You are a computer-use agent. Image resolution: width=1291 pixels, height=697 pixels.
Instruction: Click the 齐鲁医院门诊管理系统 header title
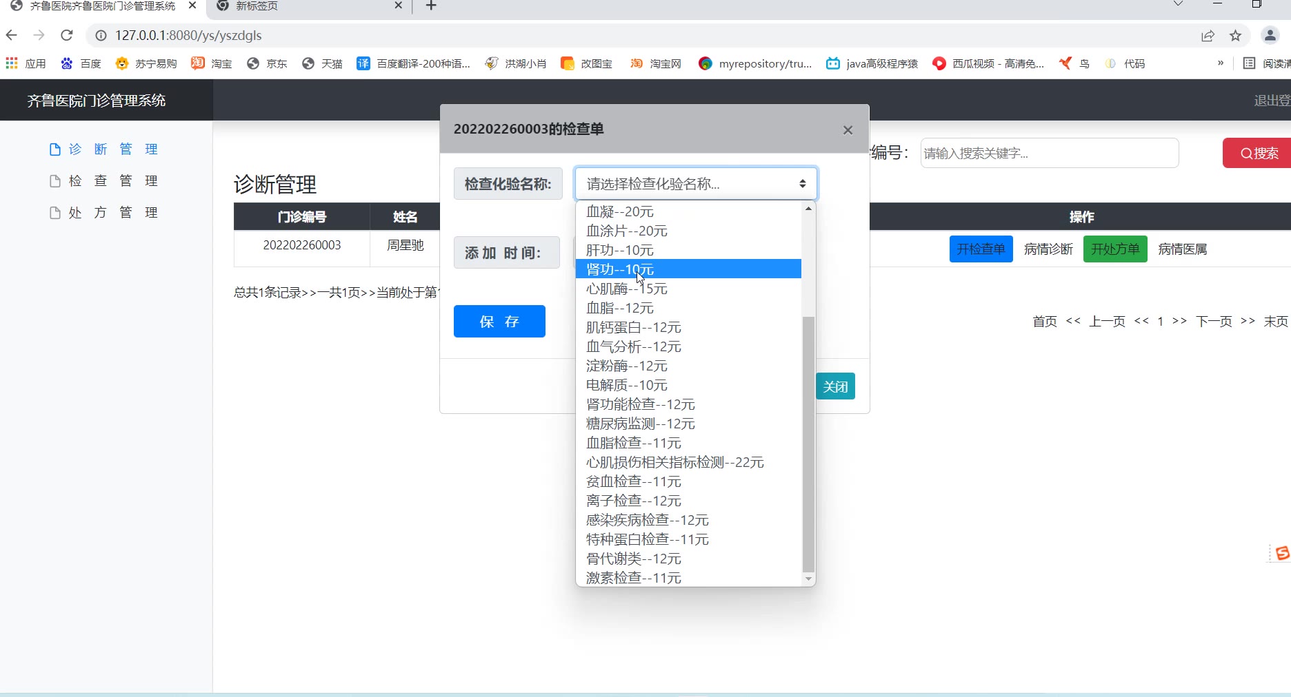click(x=97, y=101)
